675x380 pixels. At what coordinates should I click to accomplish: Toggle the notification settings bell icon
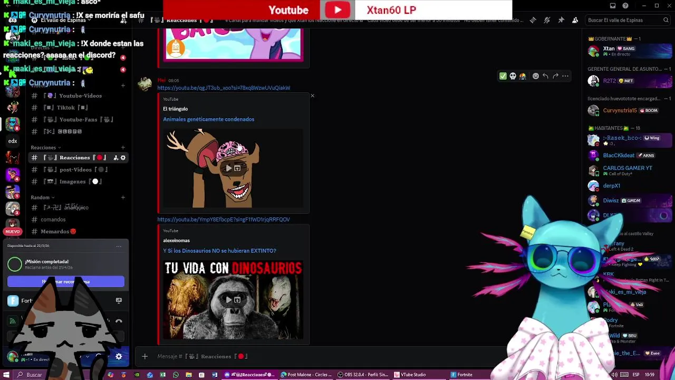547,20
